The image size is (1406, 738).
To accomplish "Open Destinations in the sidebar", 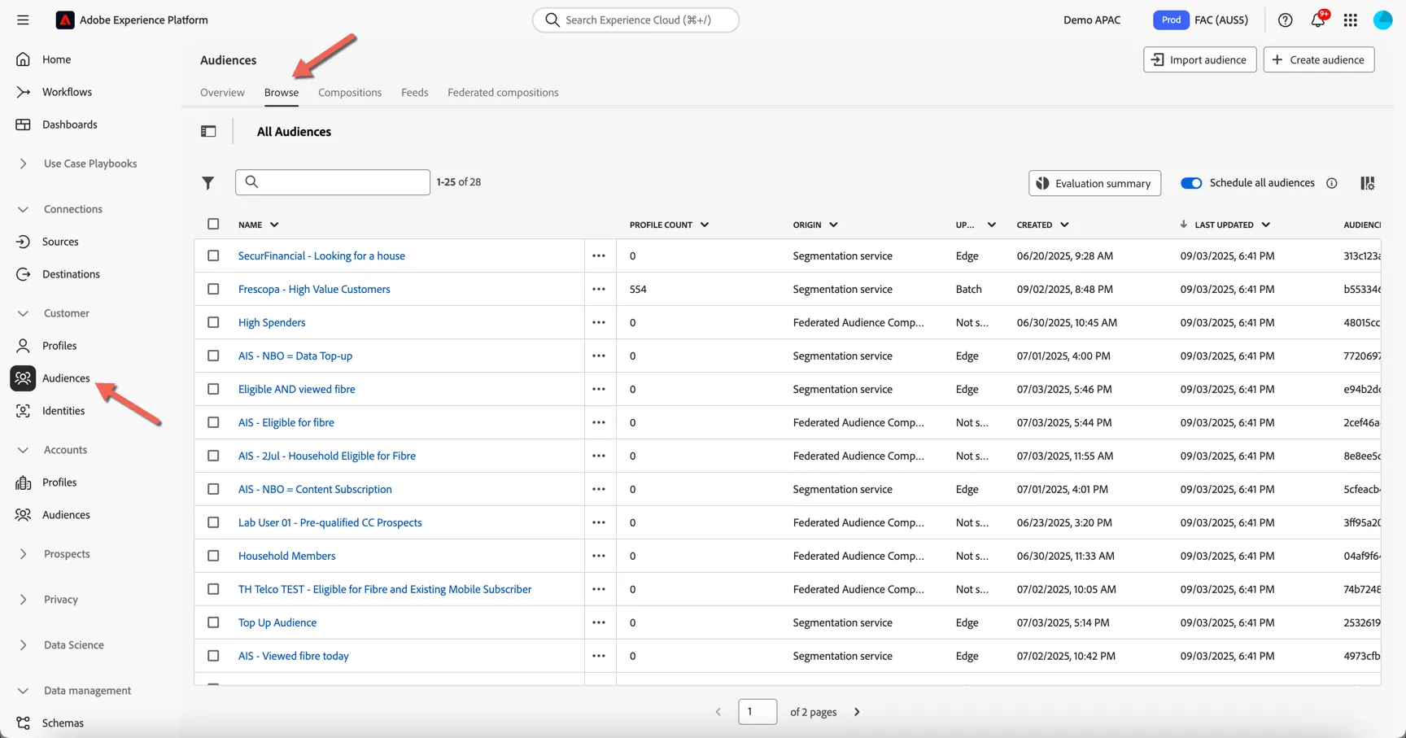I will point(71,274).
